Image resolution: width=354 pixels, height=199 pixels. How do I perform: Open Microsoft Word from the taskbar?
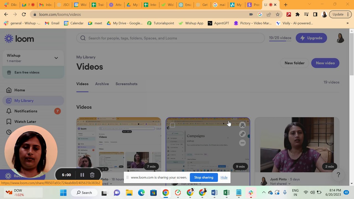click(x=214, y=193)
